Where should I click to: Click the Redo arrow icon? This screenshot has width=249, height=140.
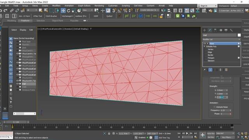coord(5,10)
